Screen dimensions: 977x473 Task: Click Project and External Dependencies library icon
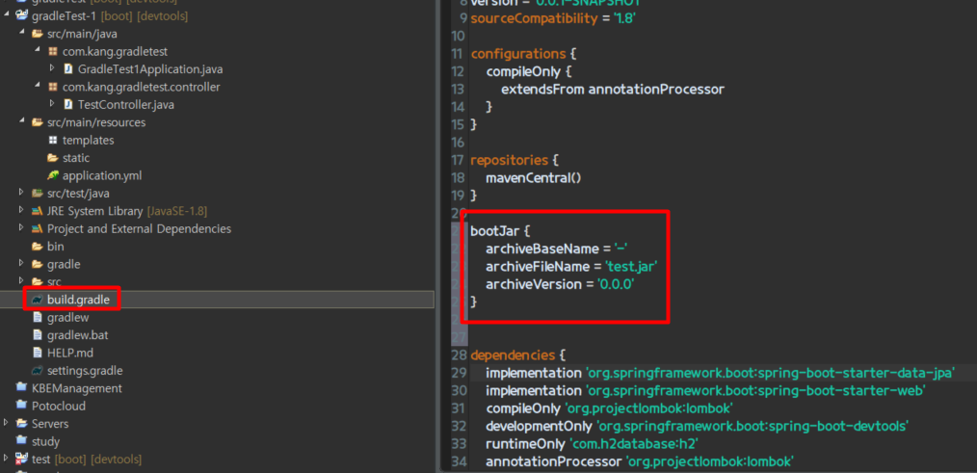pyautogui.click(x=38, y=228)
